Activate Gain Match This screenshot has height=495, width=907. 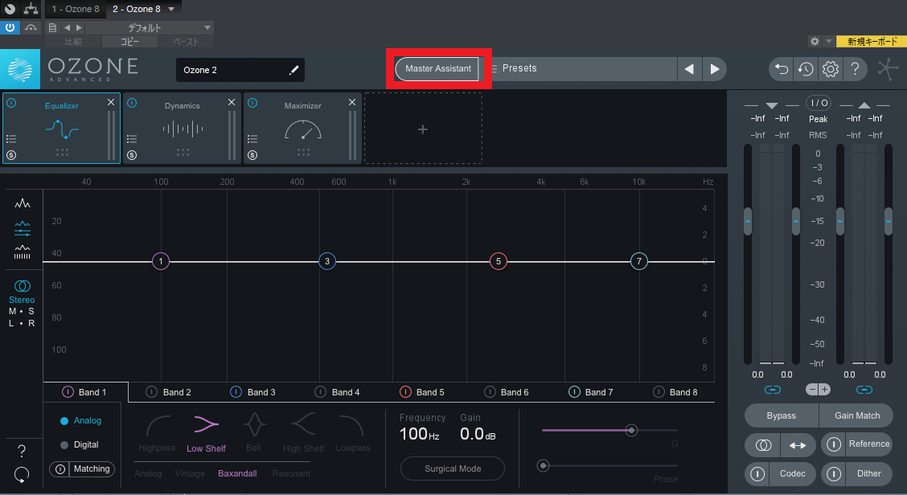point(856,415)
